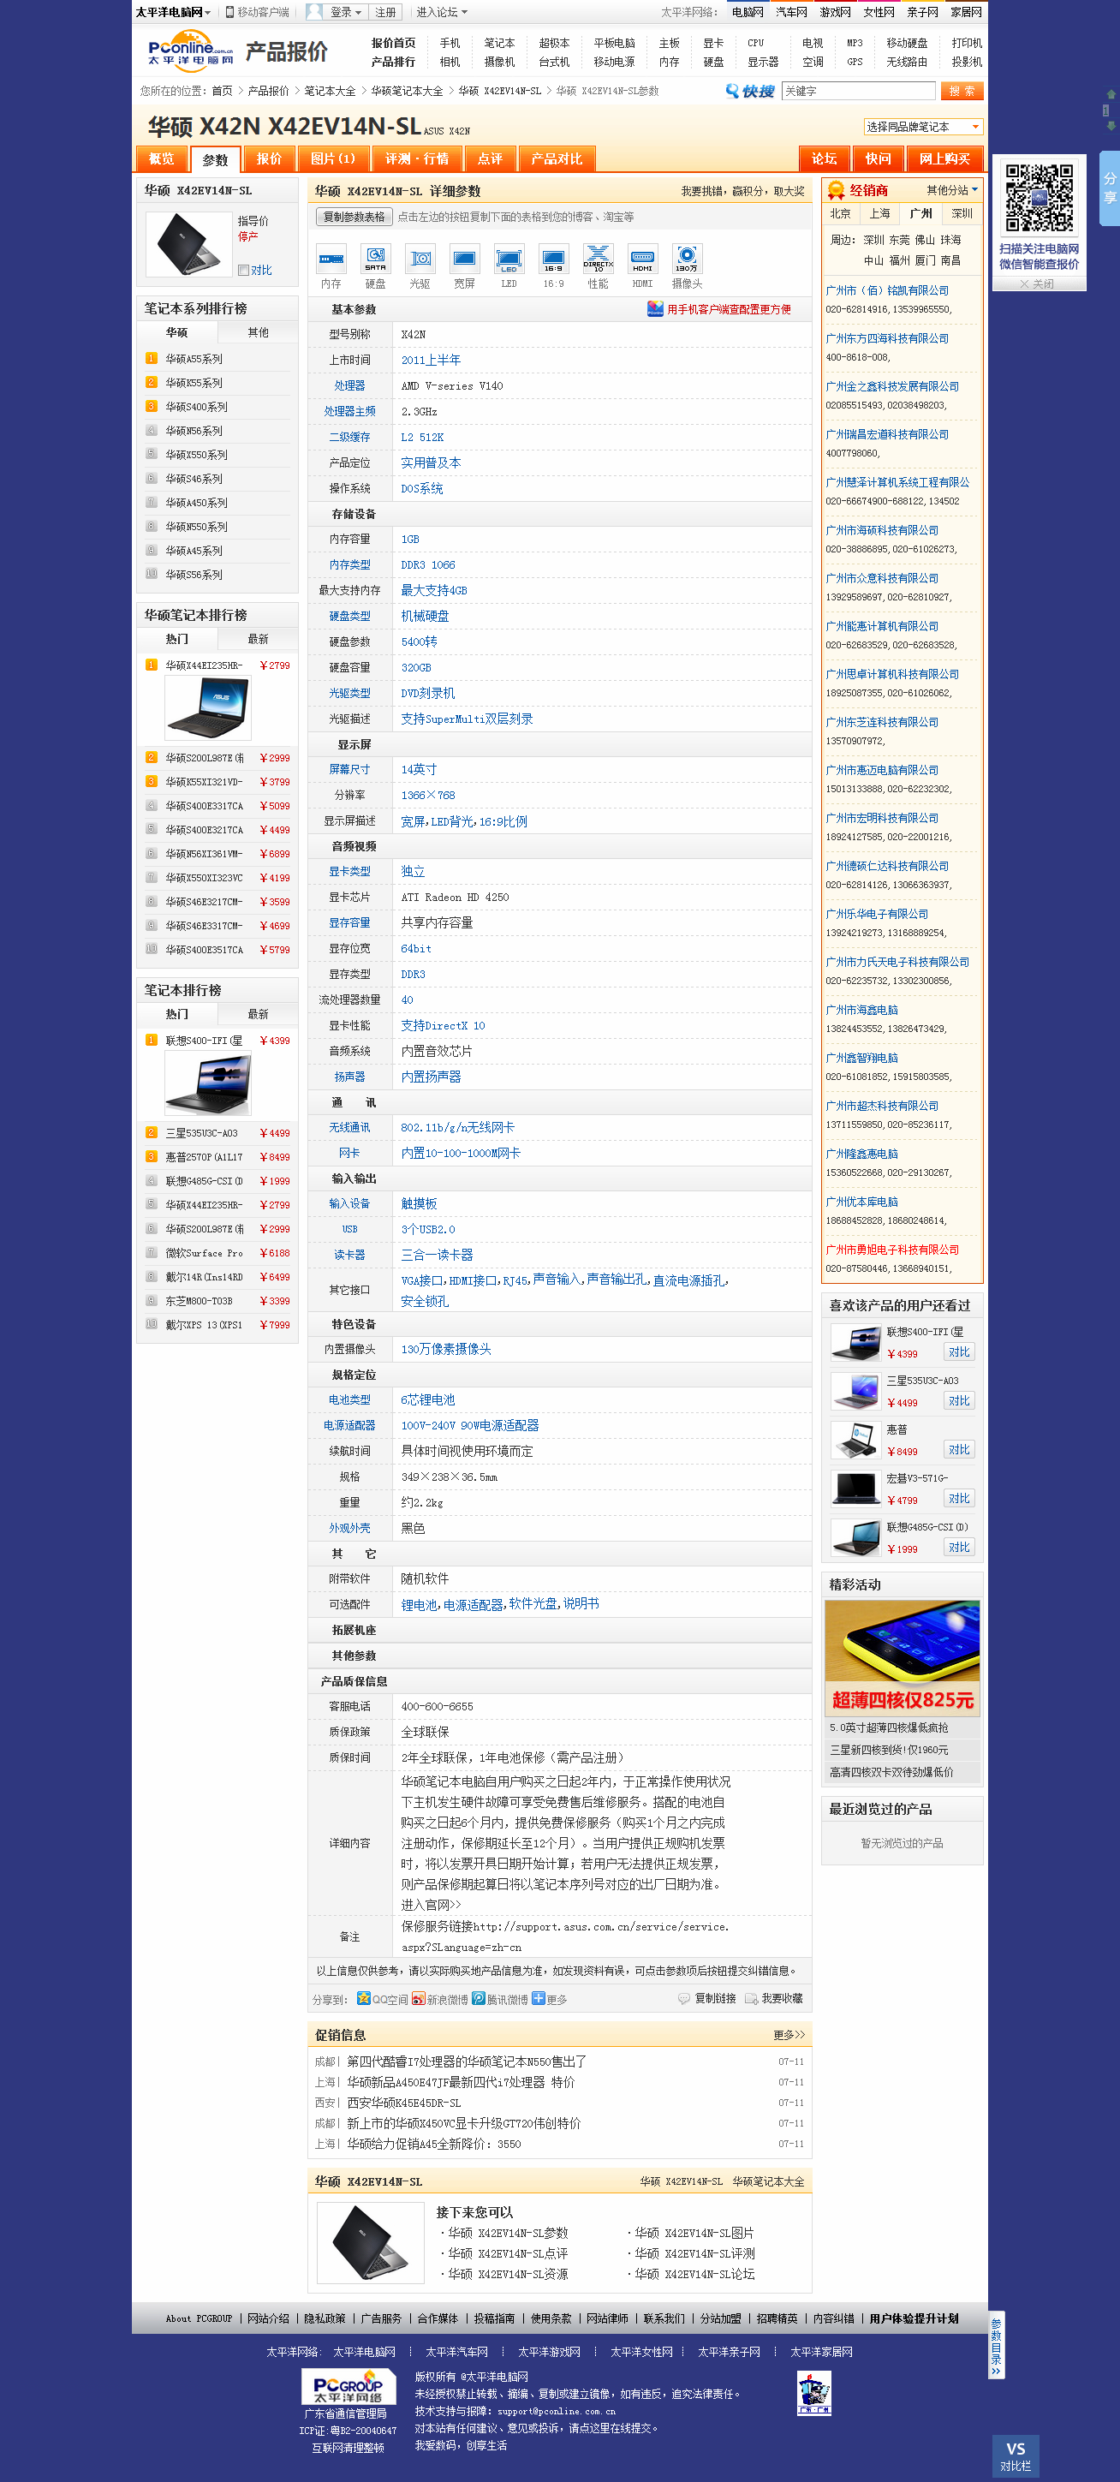1120x2482 pixels.
Task: Select the 上海 dealer city tab
Action: (x=880, y=213)
